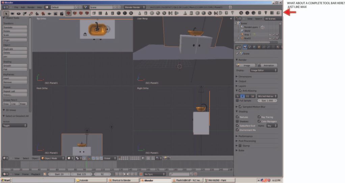Toggle Box02 renderability camera icon
Image resolution: width=345 pixels, height=183 pixels.
point(277,38)
